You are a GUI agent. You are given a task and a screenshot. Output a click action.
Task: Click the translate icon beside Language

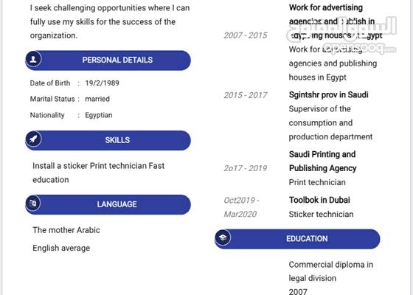tap(33, 204)
